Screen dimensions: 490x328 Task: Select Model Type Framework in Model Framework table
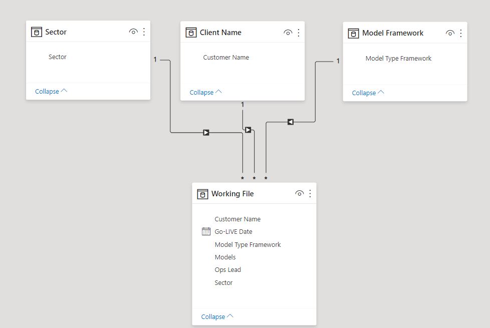click(398, 59)
